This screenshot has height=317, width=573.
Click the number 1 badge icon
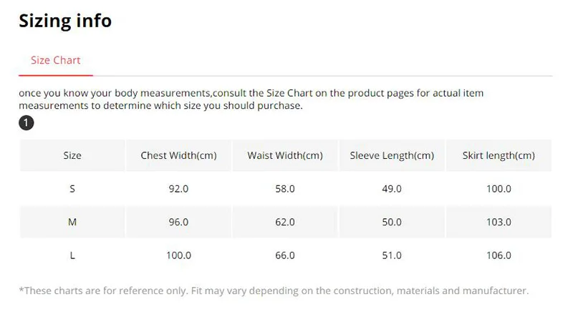(x=27, y=124)
